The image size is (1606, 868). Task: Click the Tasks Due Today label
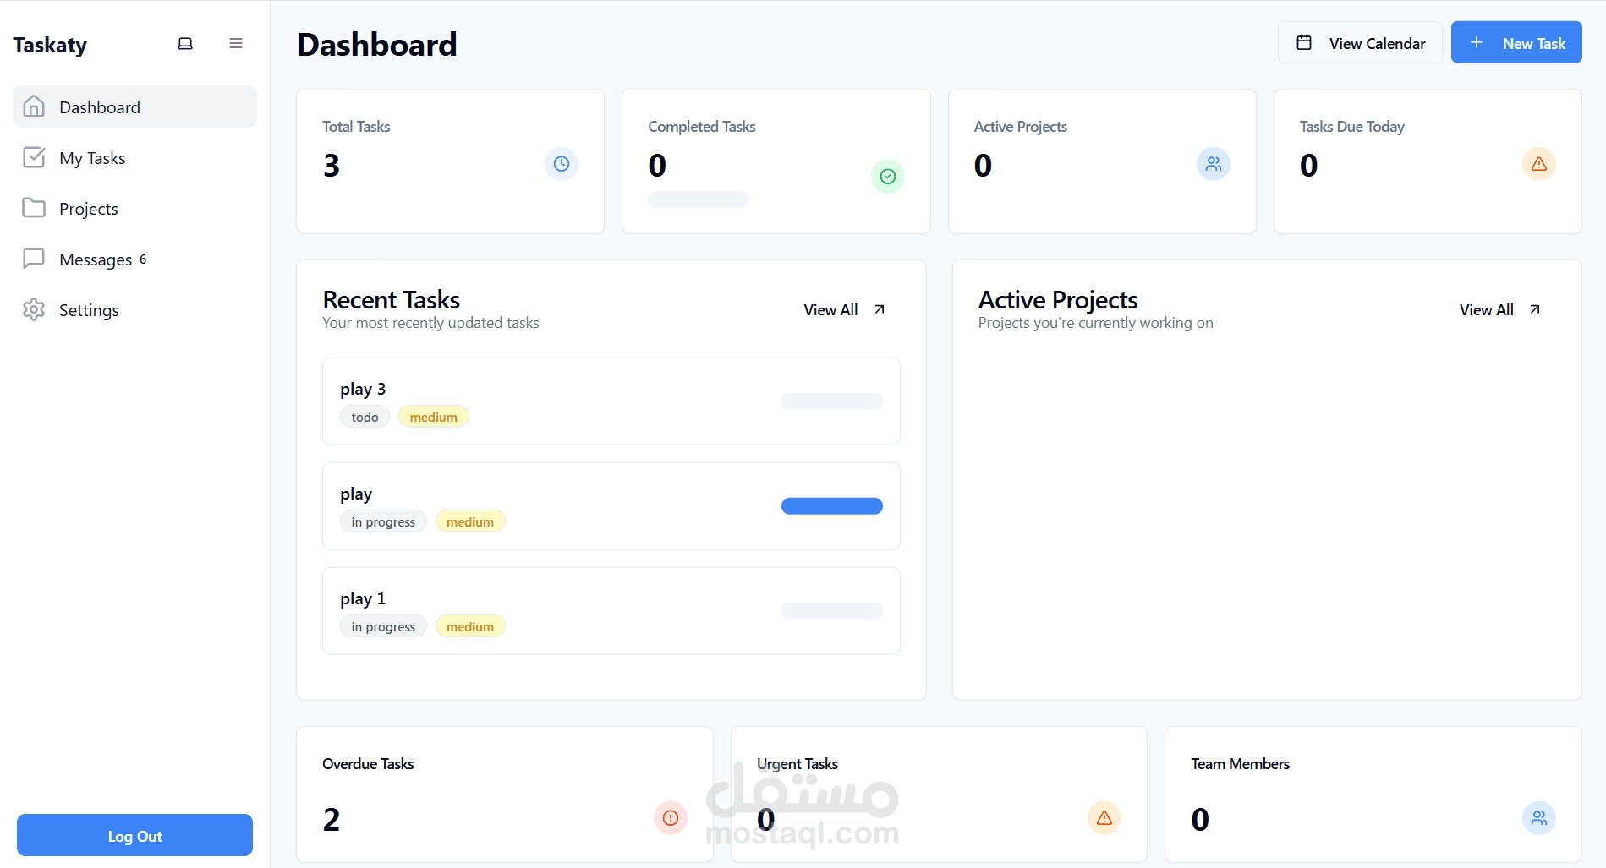(x=1351, y=127)
